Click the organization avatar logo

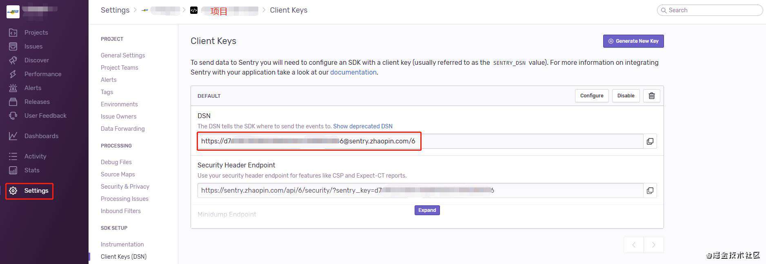13,12
